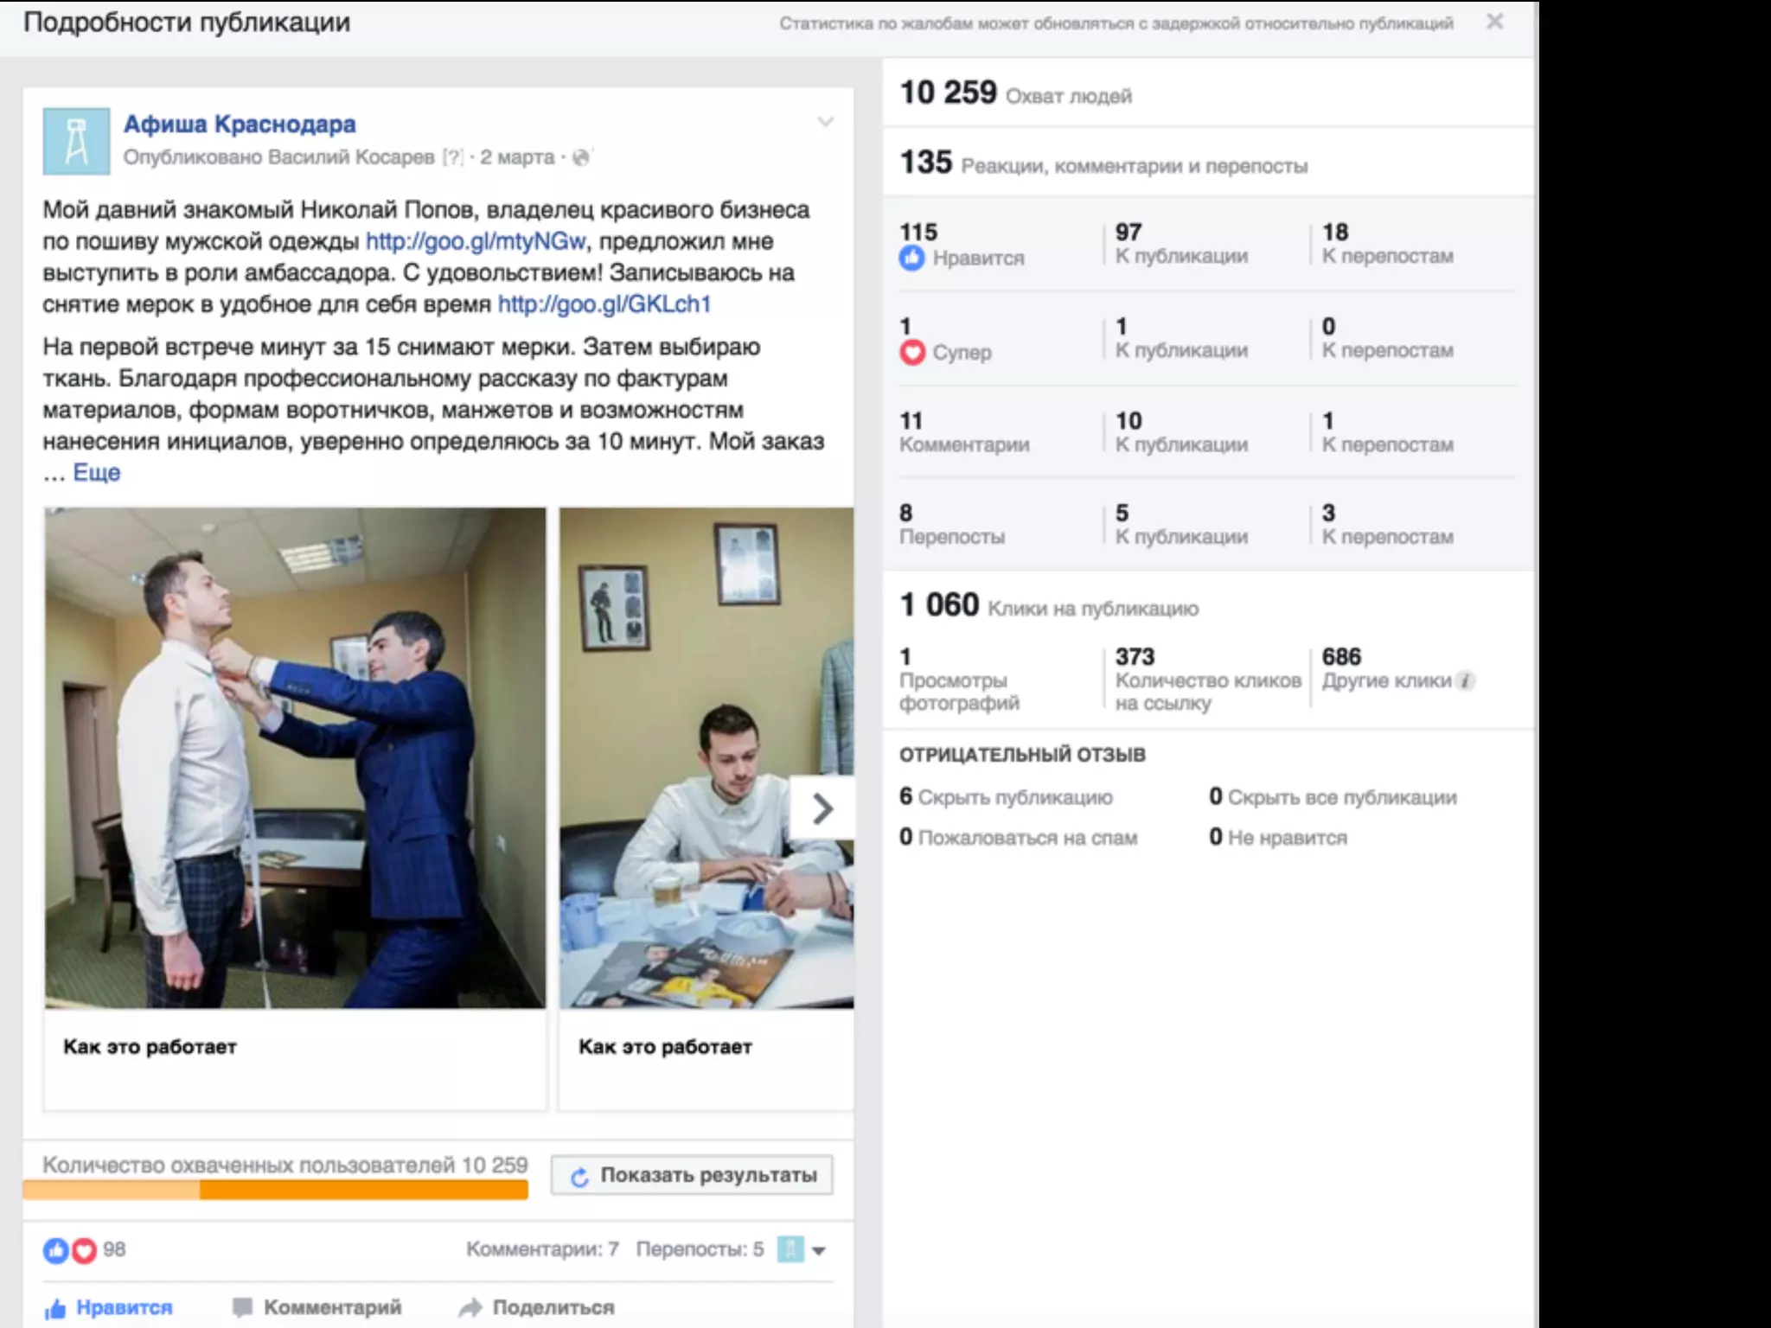Close the Подробности публикации dialog
This screenshot has height=1328, width=1771.
(1494, 22)
